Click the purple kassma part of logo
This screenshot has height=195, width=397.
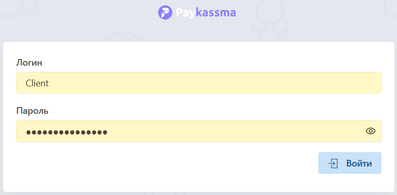216,12
